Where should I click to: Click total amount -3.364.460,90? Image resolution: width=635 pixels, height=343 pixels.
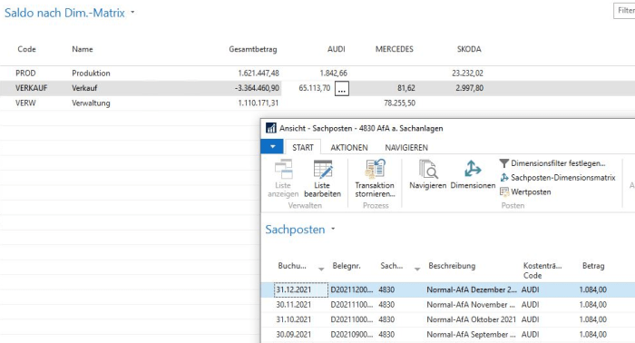tap(257, 88)
